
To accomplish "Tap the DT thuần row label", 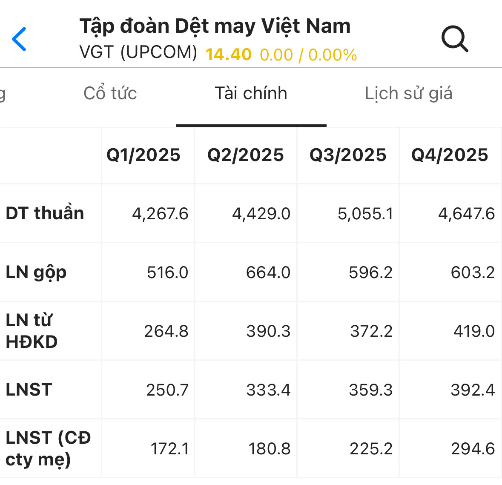I will 45,213.
